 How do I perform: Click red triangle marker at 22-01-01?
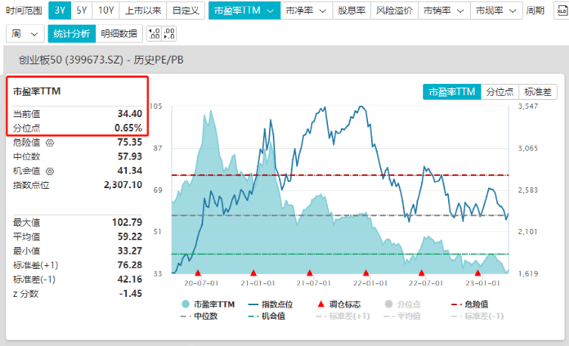tap(366, 273)
